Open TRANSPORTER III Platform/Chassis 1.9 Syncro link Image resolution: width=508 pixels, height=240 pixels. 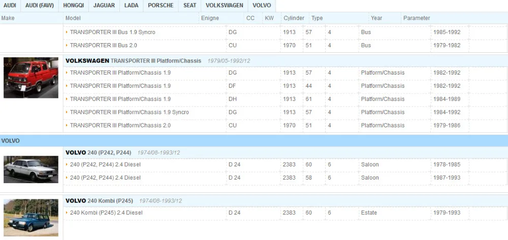click(129, 112)
